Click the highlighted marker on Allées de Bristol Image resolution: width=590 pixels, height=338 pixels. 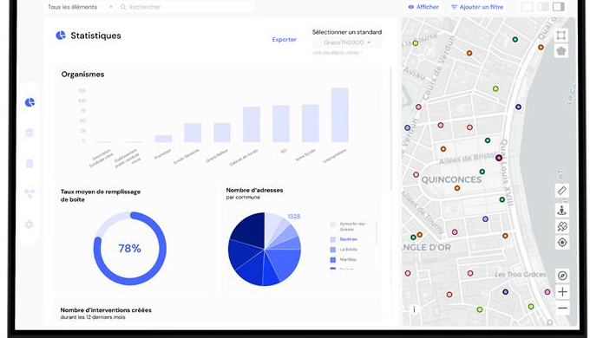499,158
